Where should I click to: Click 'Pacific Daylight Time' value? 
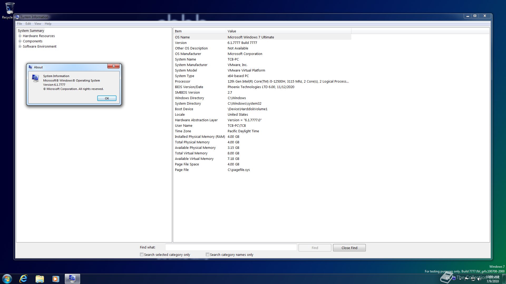pos(243,131)
